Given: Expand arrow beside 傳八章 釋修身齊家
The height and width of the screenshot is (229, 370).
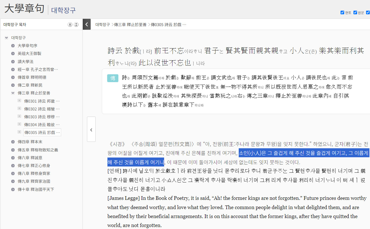Looking at the screenshot, I should [x=13, y=174].
